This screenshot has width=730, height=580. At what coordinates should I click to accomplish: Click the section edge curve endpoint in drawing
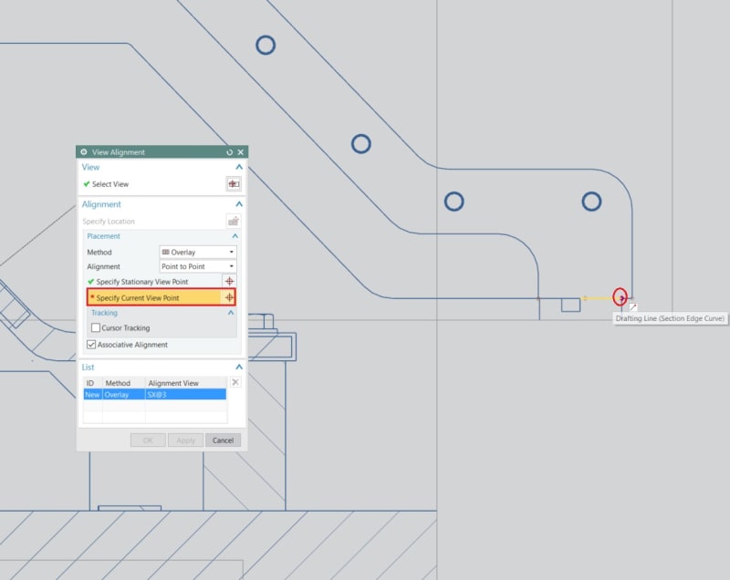[620, 297]
